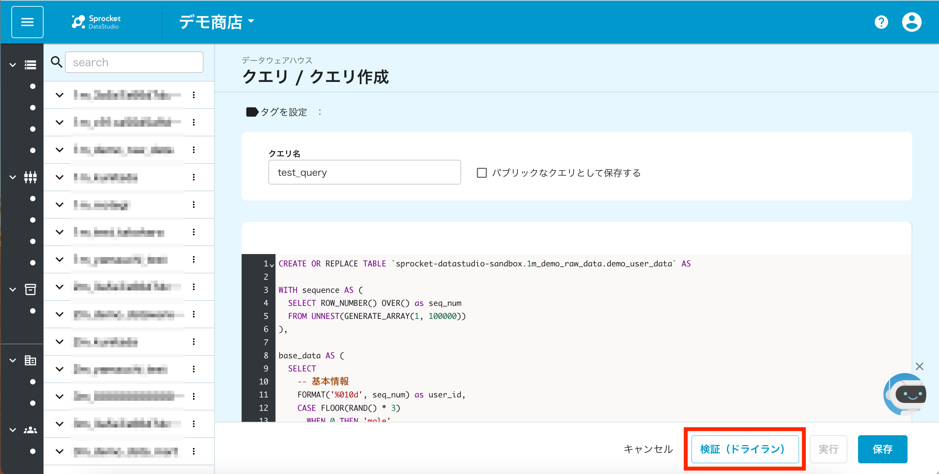939x474 pixels.
Task: Click the -- 基本情報 comment line
Action: [x=323, y=381]
